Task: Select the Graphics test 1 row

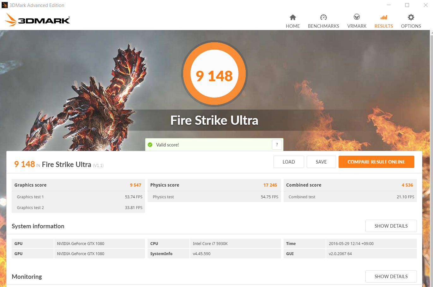Action: tap(78, 197)
